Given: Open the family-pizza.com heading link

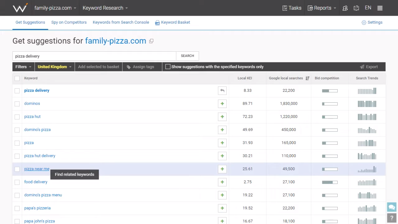Looking at the screenshot, I should (x=116, y=41).
